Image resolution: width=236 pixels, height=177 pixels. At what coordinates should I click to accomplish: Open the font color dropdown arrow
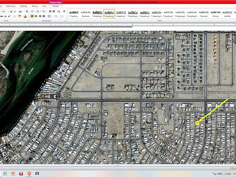coord(28,16)
